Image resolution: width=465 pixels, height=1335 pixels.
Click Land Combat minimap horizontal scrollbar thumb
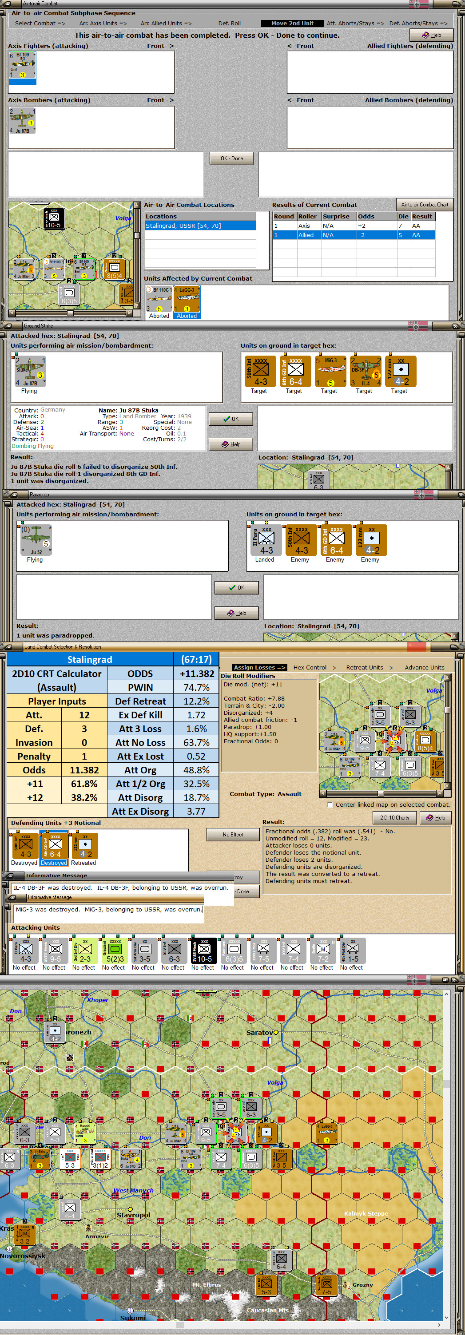click(x=381, y=793)
